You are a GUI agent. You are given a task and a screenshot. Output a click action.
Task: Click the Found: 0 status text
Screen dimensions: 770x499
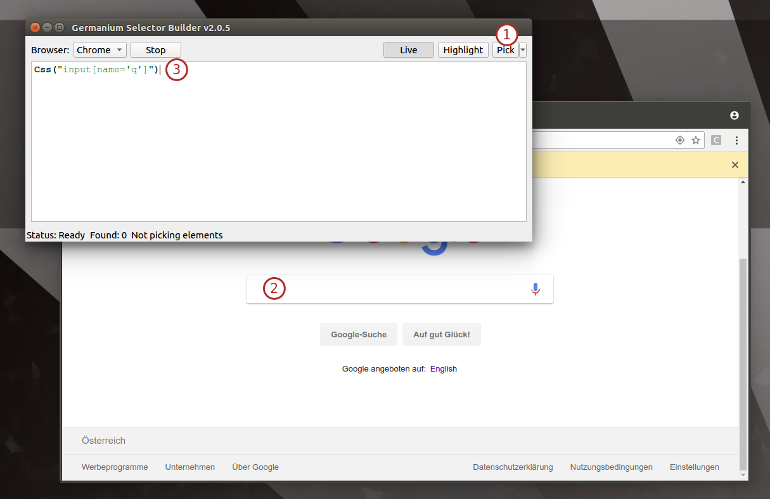coord(108,235)
